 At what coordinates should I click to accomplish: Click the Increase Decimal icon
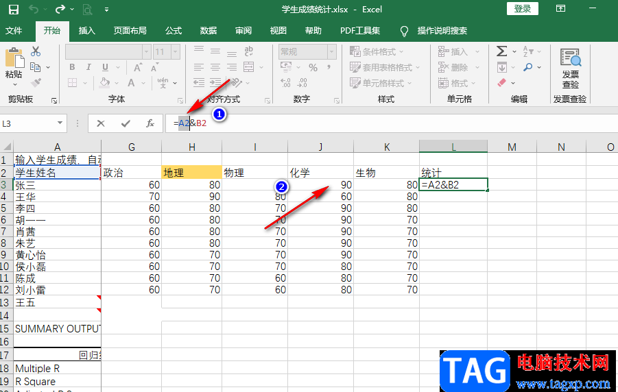[285, 83]
